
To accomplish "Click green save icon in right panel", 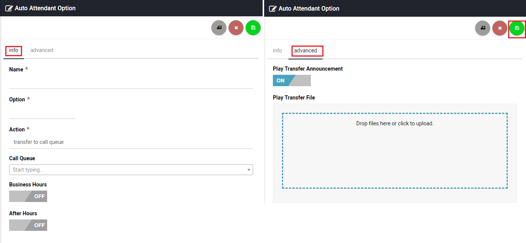I will (x=517, y=28).
